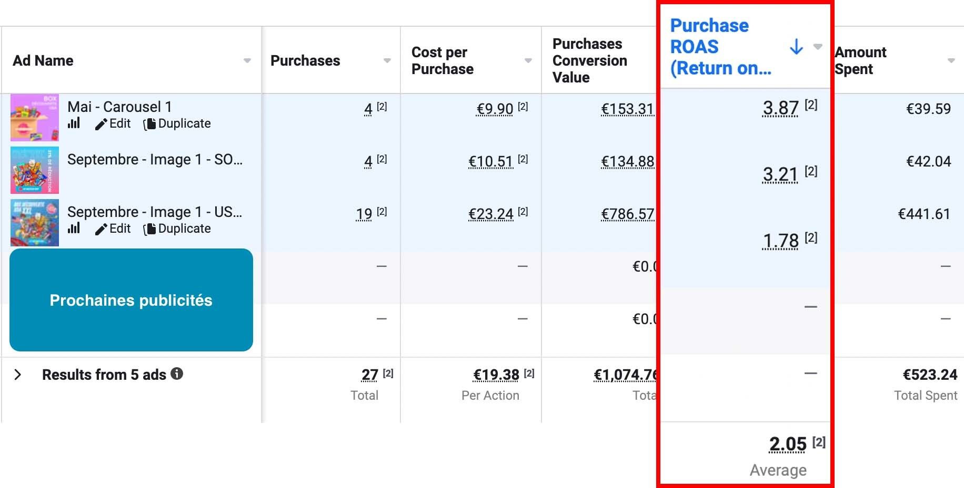The width and height of the screenshot is (964, 488).
Task: Open the Purchase ROAS column dropdown
Action: click(x=818, y=47)
